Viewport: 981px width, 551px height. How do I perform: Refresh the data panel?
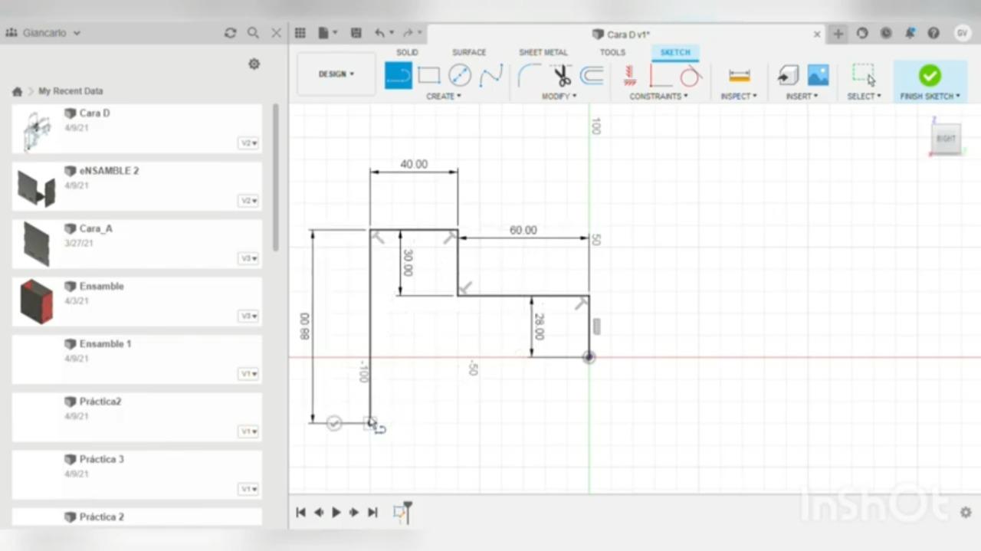tap(230, 33)
